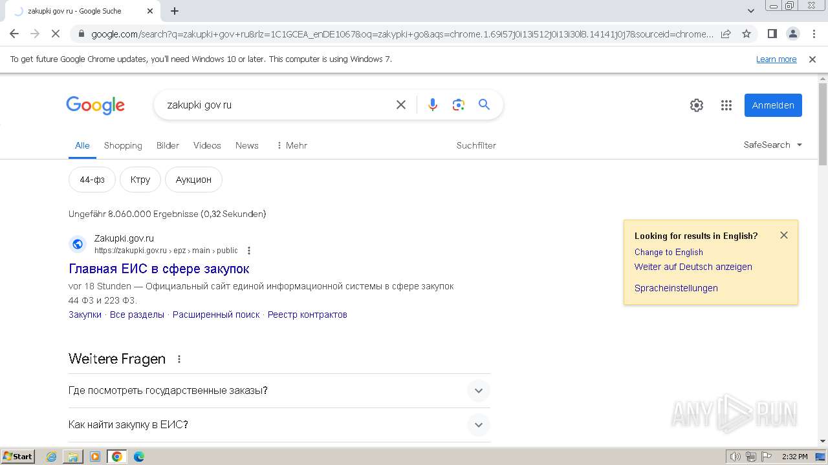This screenshot has height=465, width=828.
Task: Select the 44-фз filter chip
Action: (92, 180)
